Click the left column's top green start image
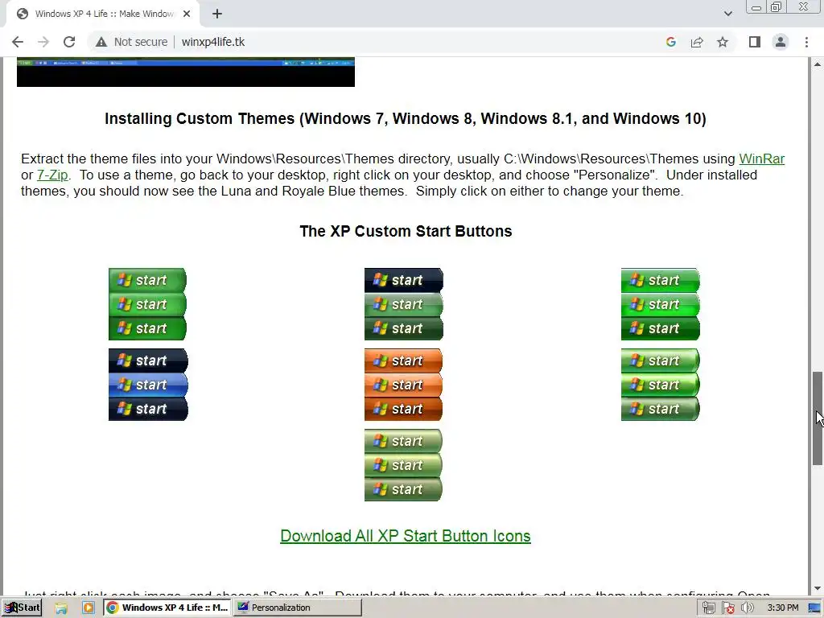 coord(147,304)
